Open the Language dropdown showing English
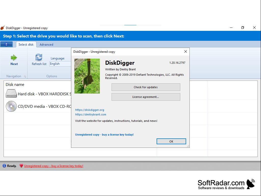The height and width of the screenshot is (196, 261). [60, 64]
